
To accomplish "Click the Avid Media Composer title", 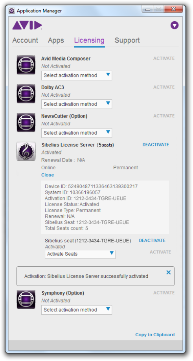I will pyautogui.click(x=66, y=59).
